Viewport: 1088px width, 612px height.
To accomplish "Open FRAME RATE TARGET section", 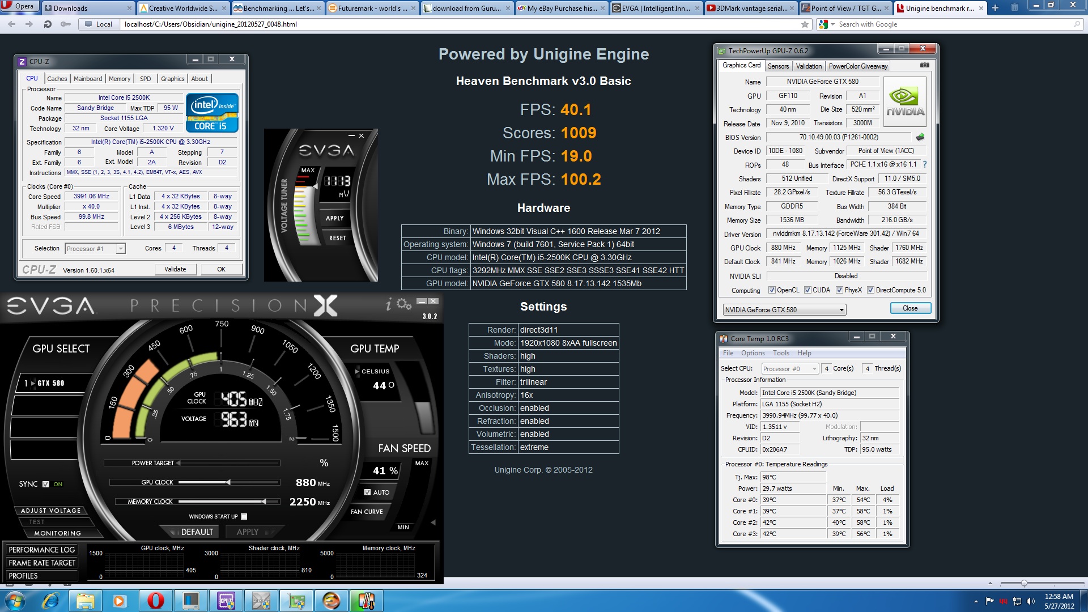I will [41, 563].
